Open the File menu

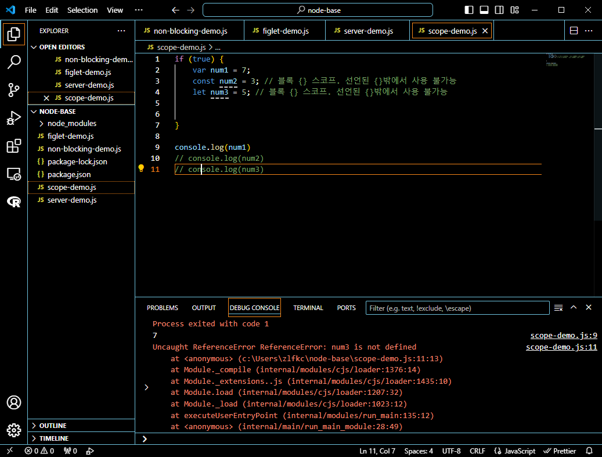pos(30,10)
